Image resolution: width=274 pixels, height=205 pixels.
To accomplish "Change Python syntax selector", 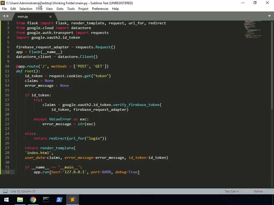I will (258, 191).
